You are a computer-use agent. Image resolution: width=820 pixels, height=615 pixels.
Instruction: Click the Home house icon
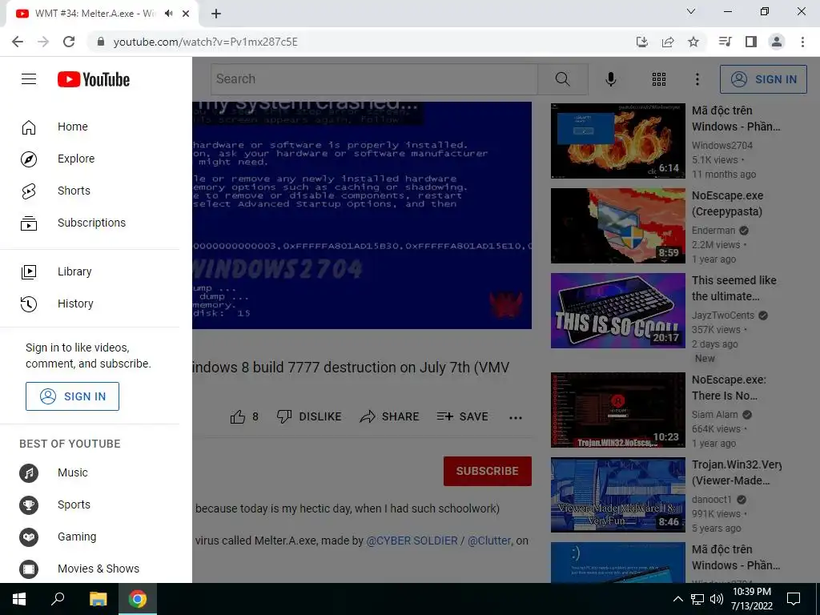coord(29,127)
